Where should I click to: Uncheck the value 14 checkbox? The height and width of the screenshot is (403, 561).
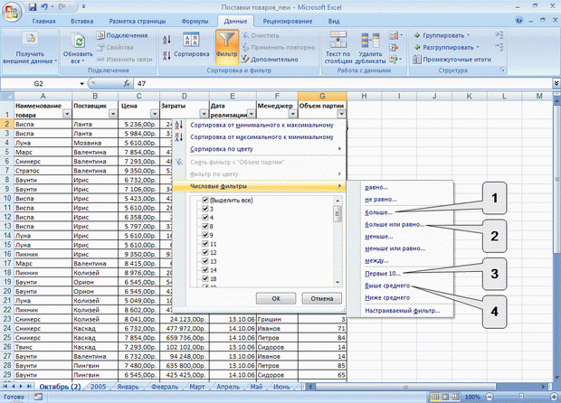click(x=205, y=270)
